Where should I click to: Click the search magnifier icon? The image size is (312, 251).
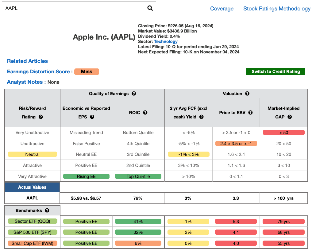[150, 8]
